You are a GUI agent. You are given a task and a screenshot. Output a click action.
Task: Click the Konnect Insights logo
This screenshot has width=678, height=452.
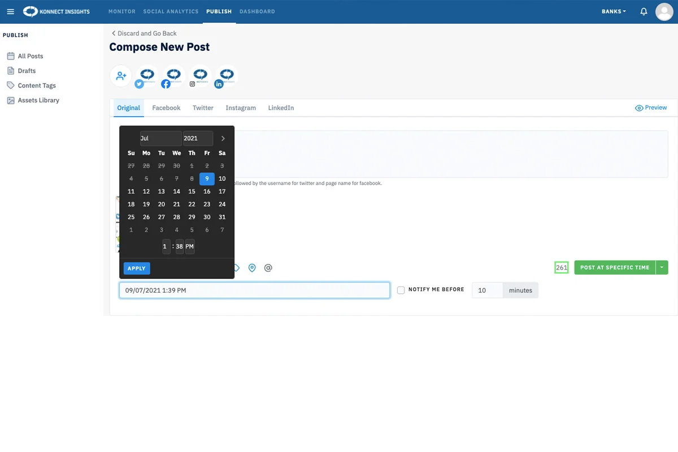click(56, 11)
